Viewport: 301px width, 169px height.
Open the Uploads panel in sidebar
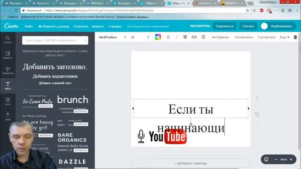click(x=8, y=116)
